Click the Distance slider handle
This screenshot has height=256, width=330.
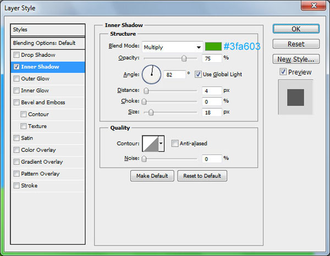[x=146, y=91]
